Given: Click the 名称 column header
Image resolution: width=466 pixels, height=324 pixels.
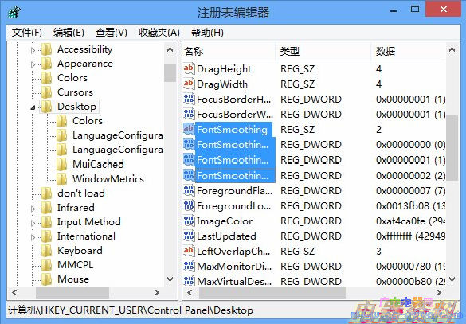Looking at the screenshot, I should tap(229, 52).
